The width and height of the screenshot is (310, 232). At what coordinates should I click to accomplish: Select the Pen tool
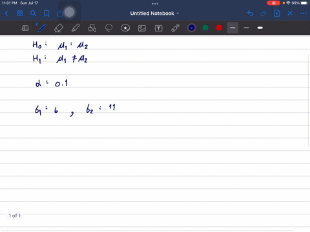point(42,28)
